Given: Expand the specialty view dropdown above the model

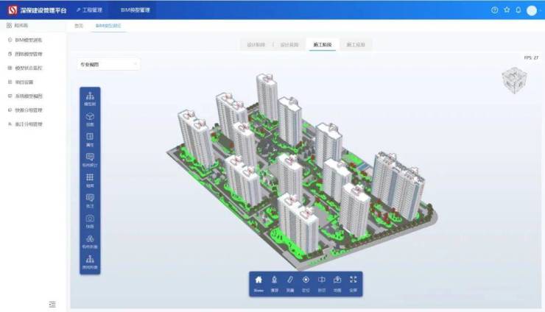Looking at the screenshot, I should point(108,65).
